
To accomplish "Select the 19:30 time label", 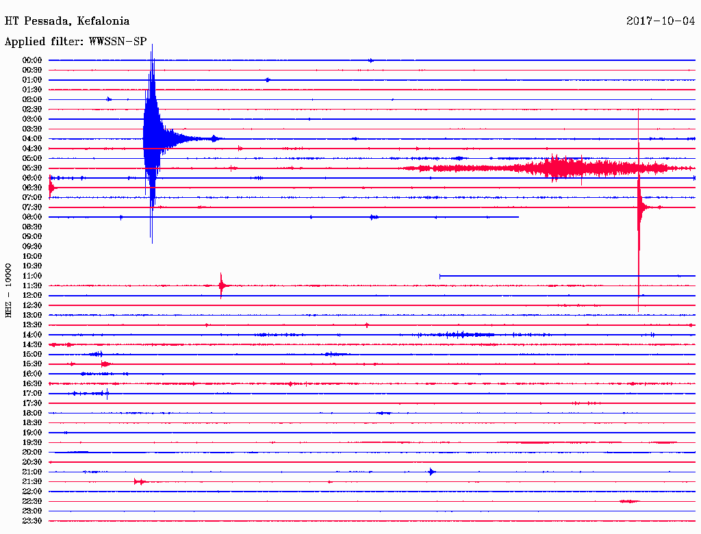I will (32, 443).
